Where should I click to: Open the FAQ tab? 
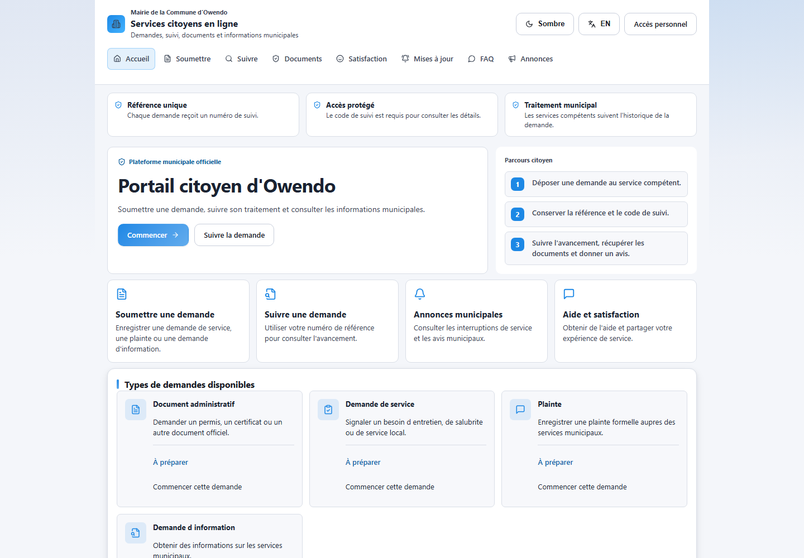(x=481, y=59)
